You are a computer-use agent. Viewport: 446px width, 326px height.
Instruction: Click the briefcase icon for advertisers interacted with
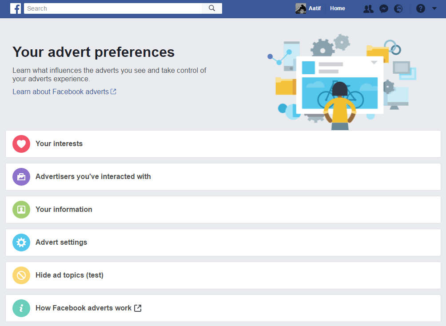coord(21,177)
